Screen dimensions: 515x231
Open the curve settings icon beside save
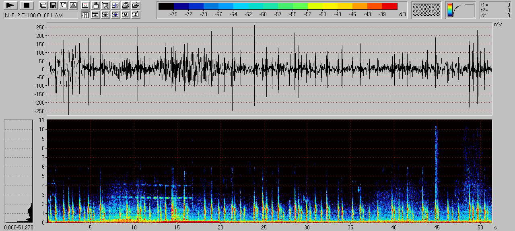[x=63, y=5]
